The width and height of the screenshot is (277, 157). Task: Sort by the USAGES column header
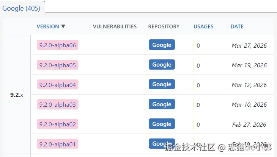[x=203, y=26]
